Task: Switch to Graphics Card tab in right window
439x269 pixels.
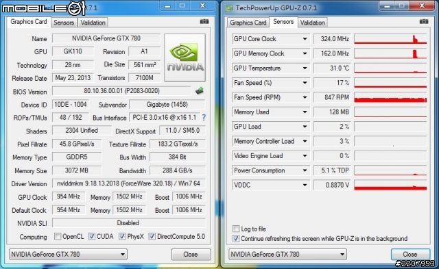Action: coord(248,23)
